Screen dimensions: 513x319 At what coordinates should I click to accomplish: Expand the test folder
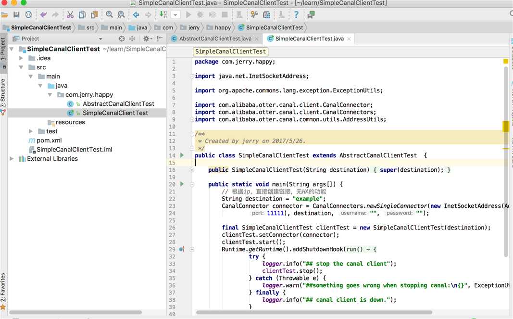(x=30, y=131)
